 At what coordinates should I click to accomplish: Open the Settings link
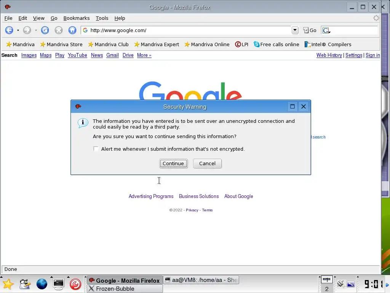[354, 55]
